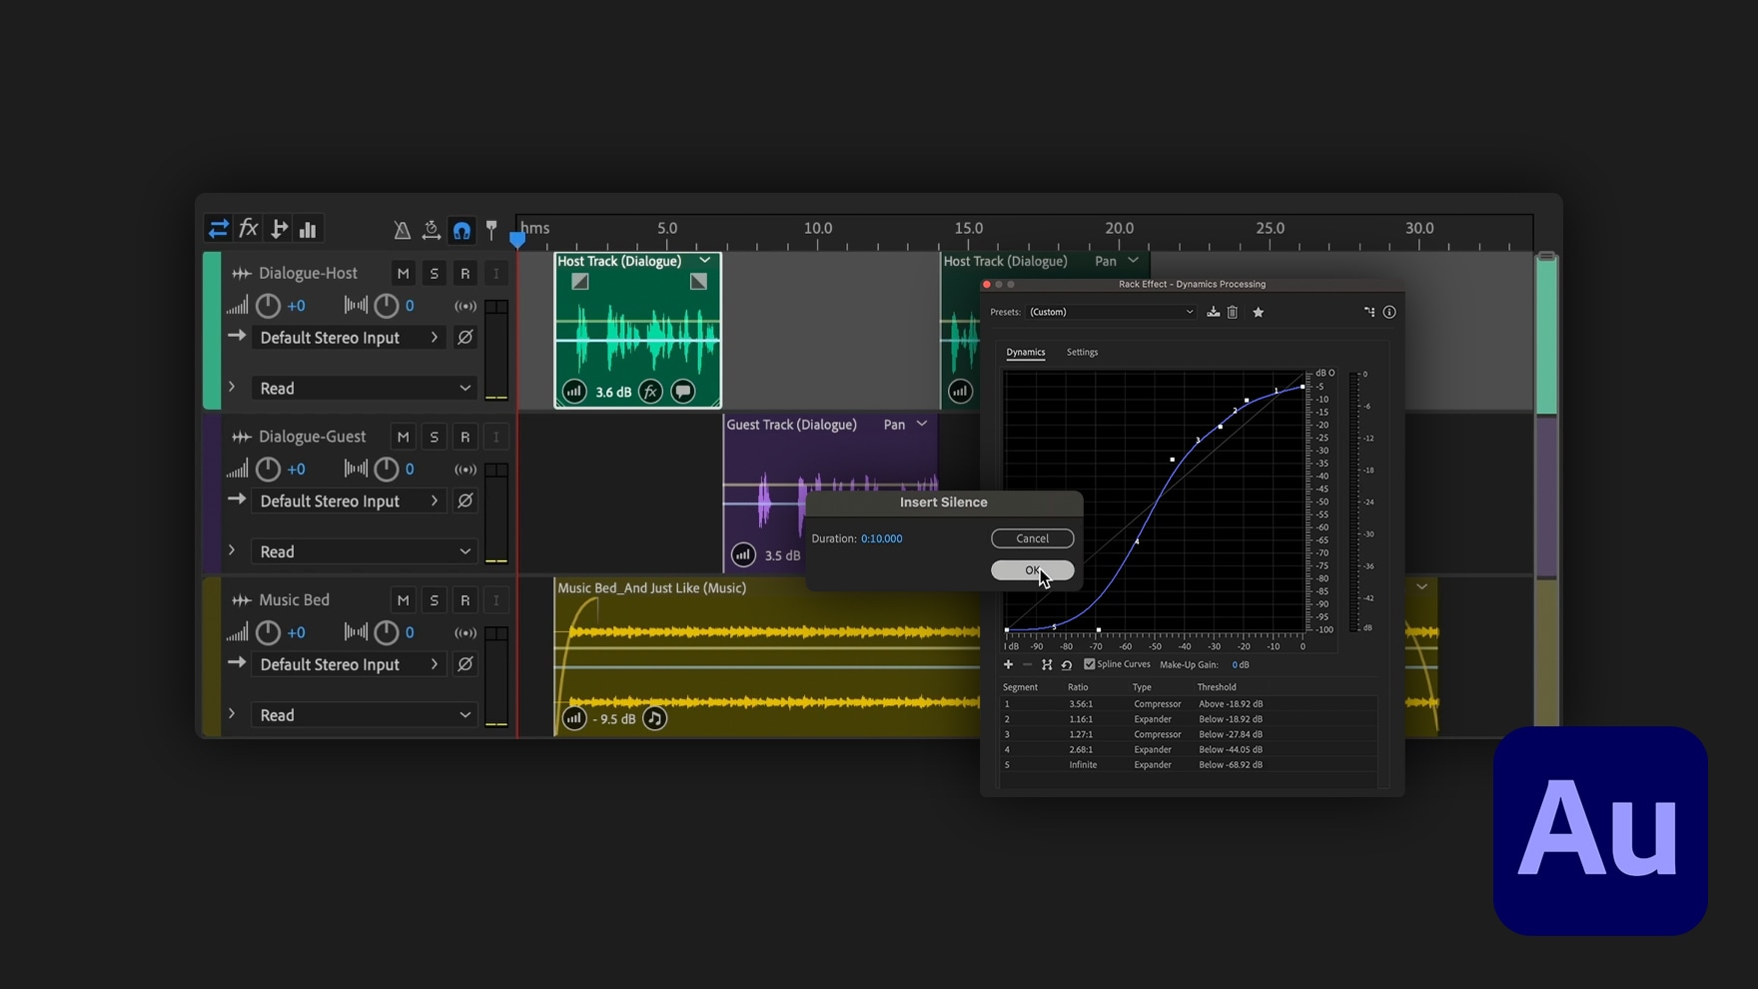Select the Dynamics tab
Image resolution: width=1758 pixels, height=989 pixels.
[x=1025, y=353]
